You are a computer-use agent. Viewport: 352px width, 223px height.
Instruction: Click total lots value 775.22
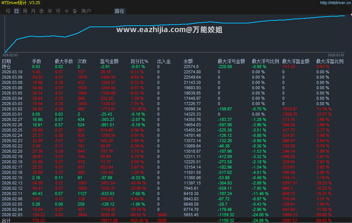tap(39, 220)
